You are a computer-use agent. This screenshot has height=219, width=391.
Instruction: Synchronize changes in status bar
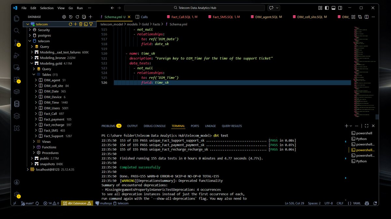pyautogui.click(x=37, y=203)
